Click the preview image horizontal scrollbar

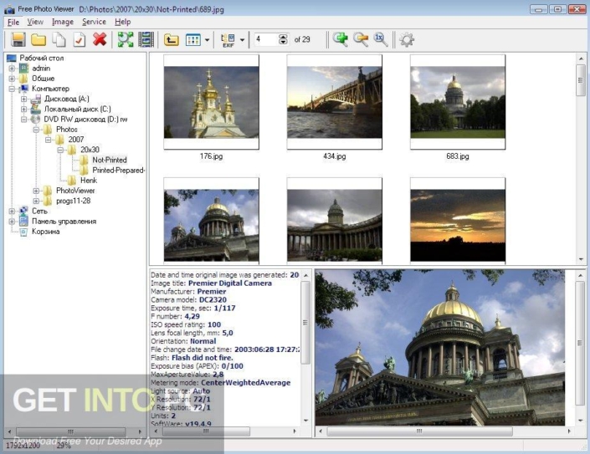419,431
